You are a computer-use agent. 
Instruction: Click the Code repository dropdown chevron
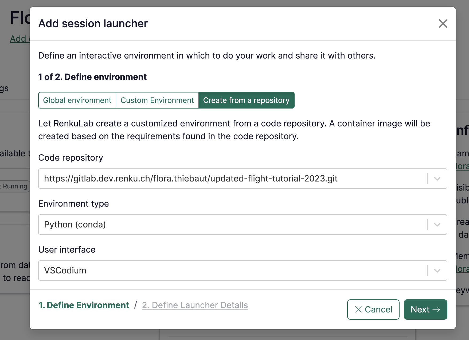[436, 179]
